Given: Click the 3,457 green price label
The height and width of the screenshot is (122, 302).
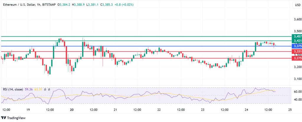Looking at the screenshot, I should (x=296, y=36).
